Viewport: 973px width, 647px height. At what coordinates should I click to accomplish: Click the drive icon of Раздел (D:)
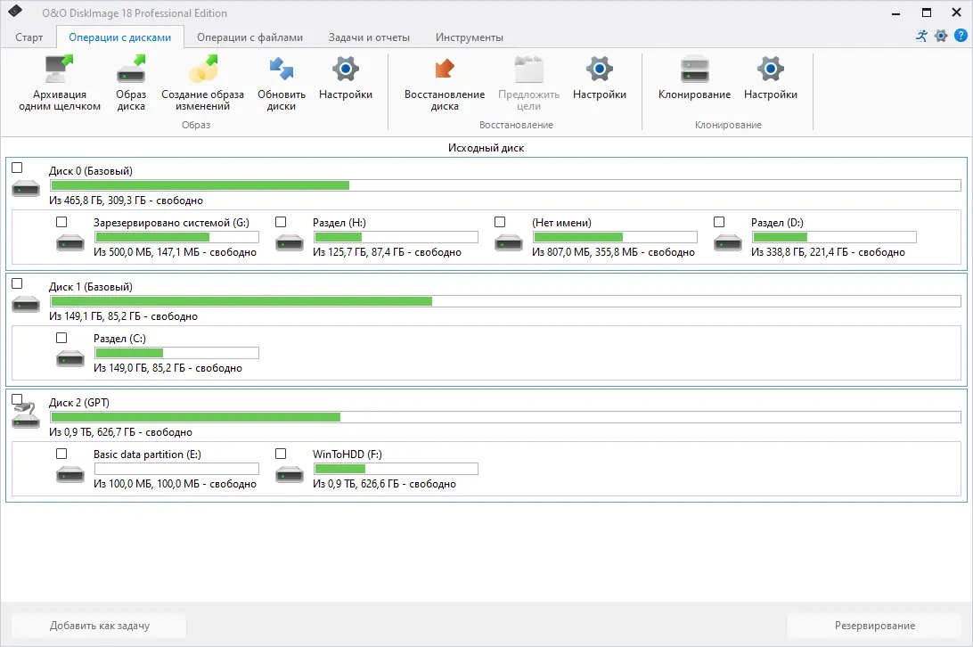(x=728, y=242)
